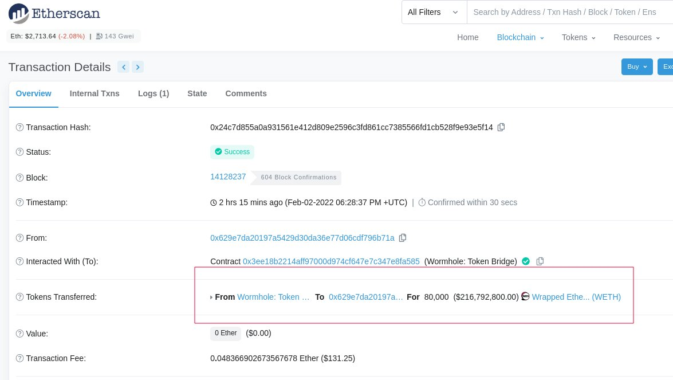Open block 14128237 link
The image size is (673, 380).
coord(228,177)
